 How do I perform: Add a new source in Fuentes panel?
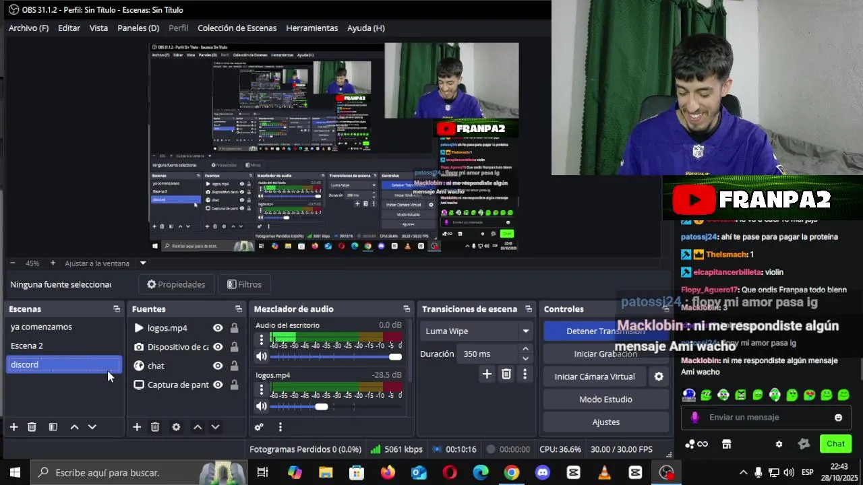point(137,427)
